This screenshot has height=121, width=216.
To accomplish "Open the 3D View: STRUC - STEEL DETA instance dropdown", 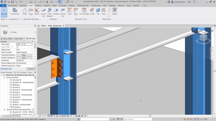I will click(x=24, y=39).
